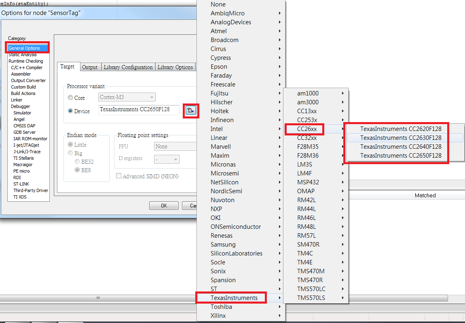This screenshot has width=465, height=323.
Task: Expand the Atmel vendor submenu
Action: (241, 31)
